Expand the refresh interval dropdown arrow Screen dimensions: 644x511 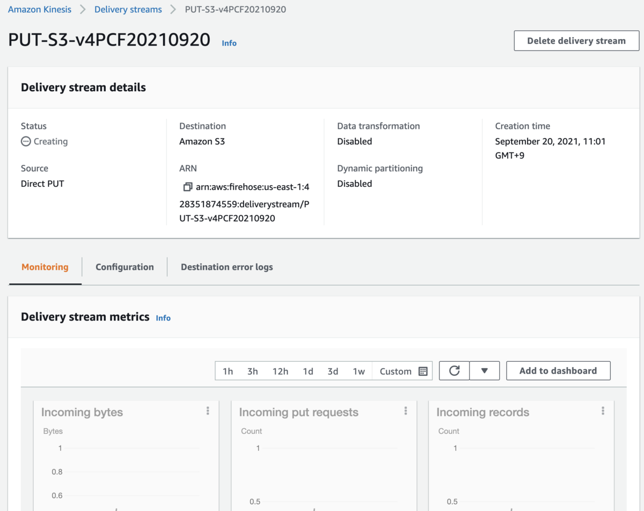(484, 371)
